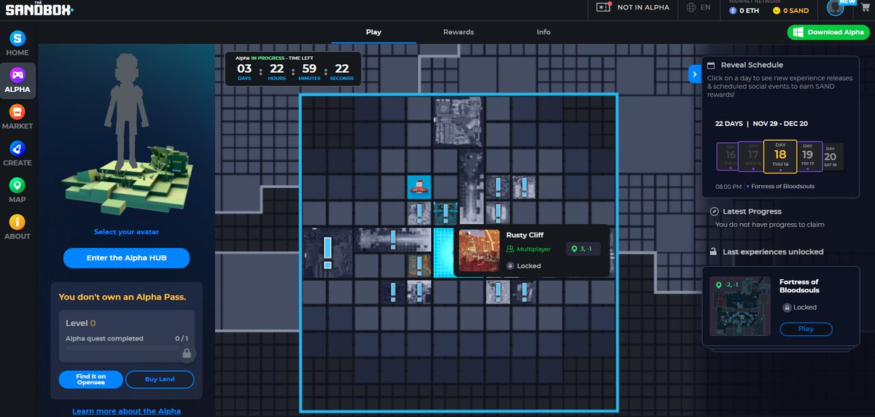Click the Fortress of Bloodsouls title
Viewport: 875px width, 417px height.
798,286
